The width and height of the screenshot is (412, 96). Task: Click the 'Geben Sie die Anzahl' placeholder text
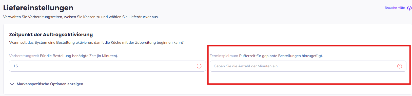[247, 66]
